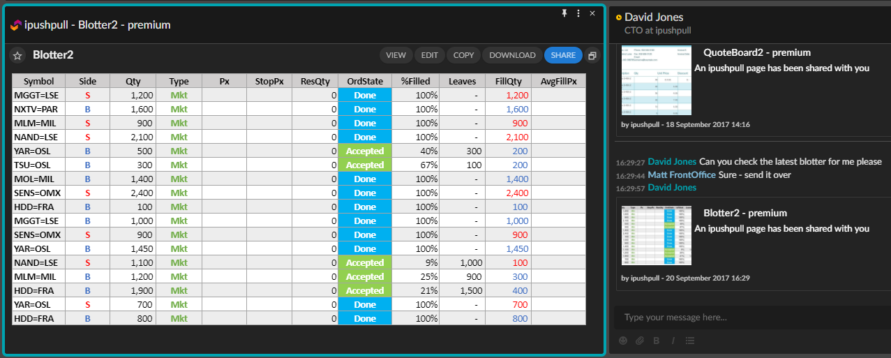Click the Done state cell for NXTV=PAR

[x=365, y=109]
